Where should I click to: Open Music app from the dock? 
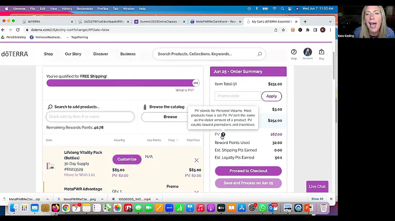click(200, 208)
